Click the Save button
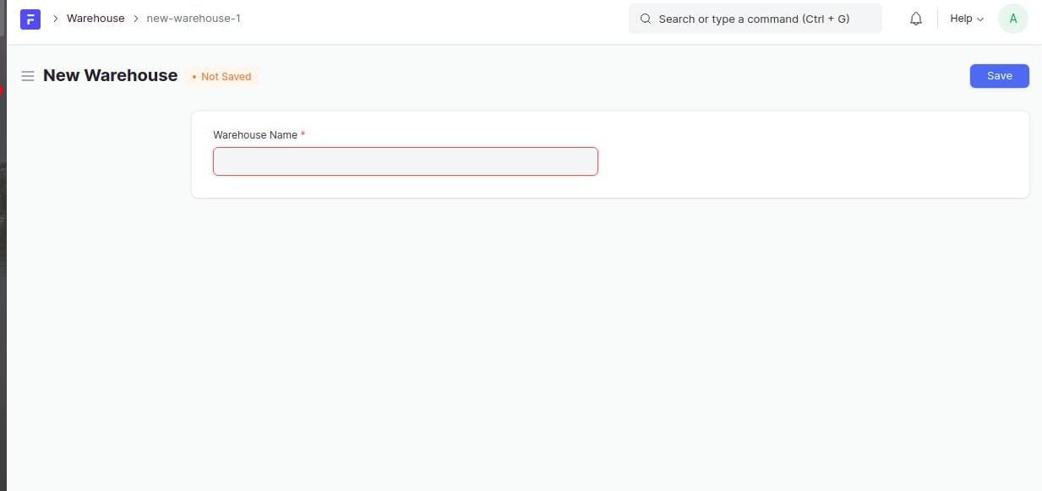The image size is (1042, 491). [x=999, y=76]
